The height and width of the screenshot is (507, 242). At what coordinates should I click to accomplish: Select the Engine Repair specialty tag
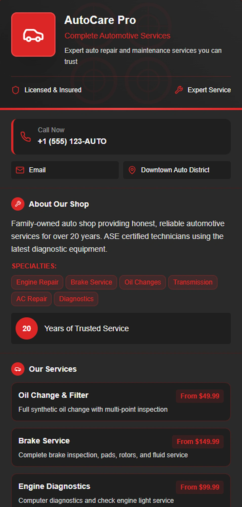[x=37, y=282]
